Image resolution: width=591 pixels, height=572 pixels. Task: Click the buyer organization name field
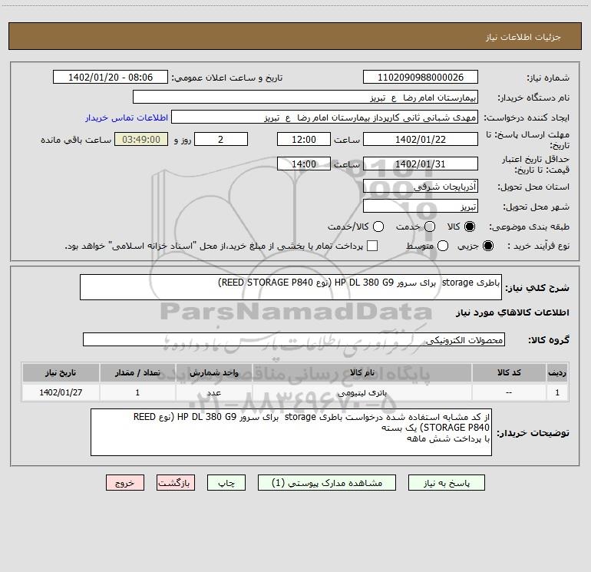click(305, 97)
